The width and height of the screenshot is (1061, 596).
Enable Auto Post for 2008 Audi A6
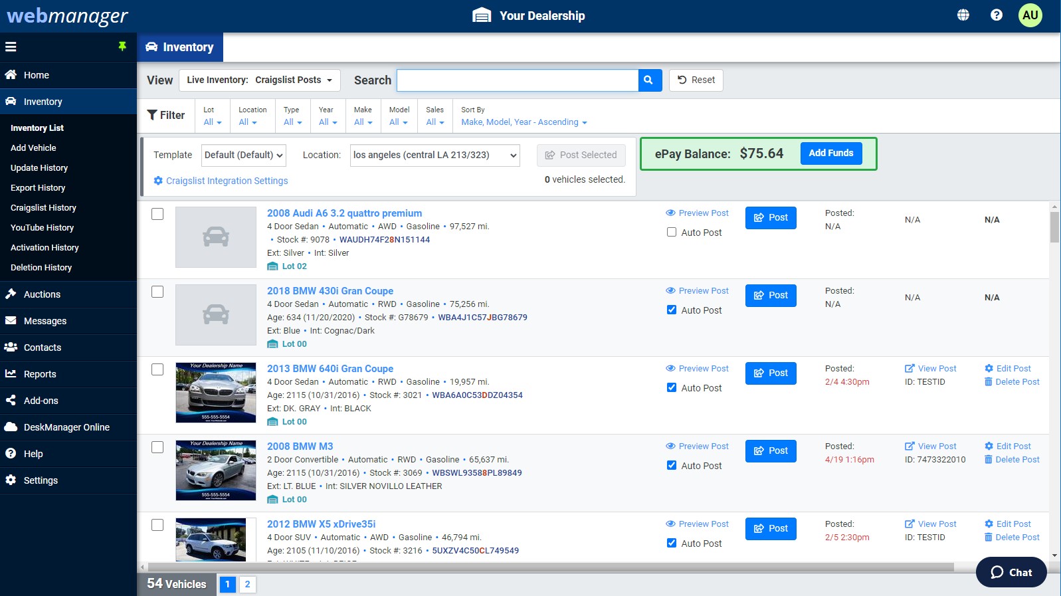click(672, 233)
